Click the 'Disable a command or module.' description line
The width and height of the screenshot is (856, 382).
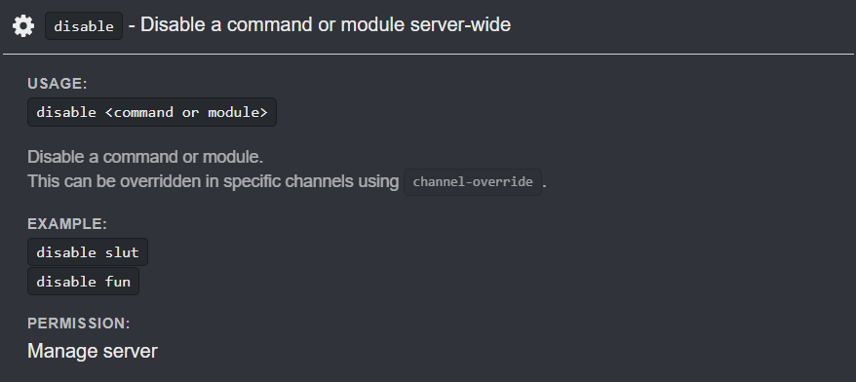coord(145,157)
